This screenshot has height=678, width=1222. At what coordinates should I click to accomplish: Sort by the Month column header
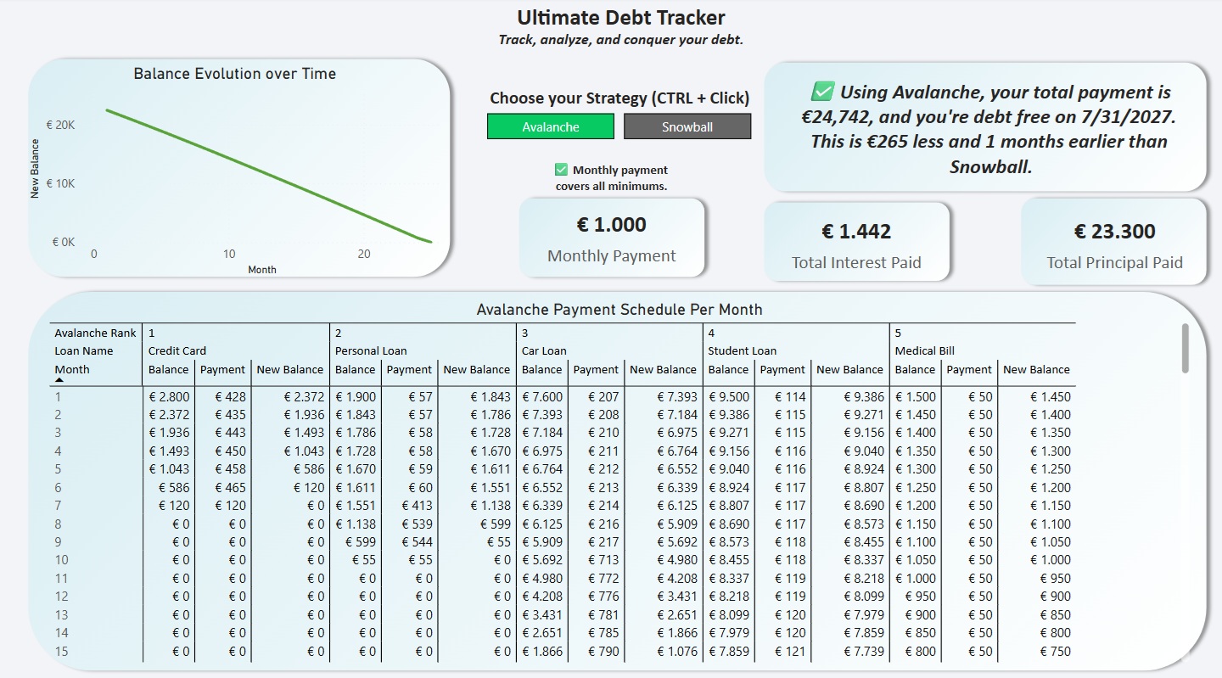72,369
